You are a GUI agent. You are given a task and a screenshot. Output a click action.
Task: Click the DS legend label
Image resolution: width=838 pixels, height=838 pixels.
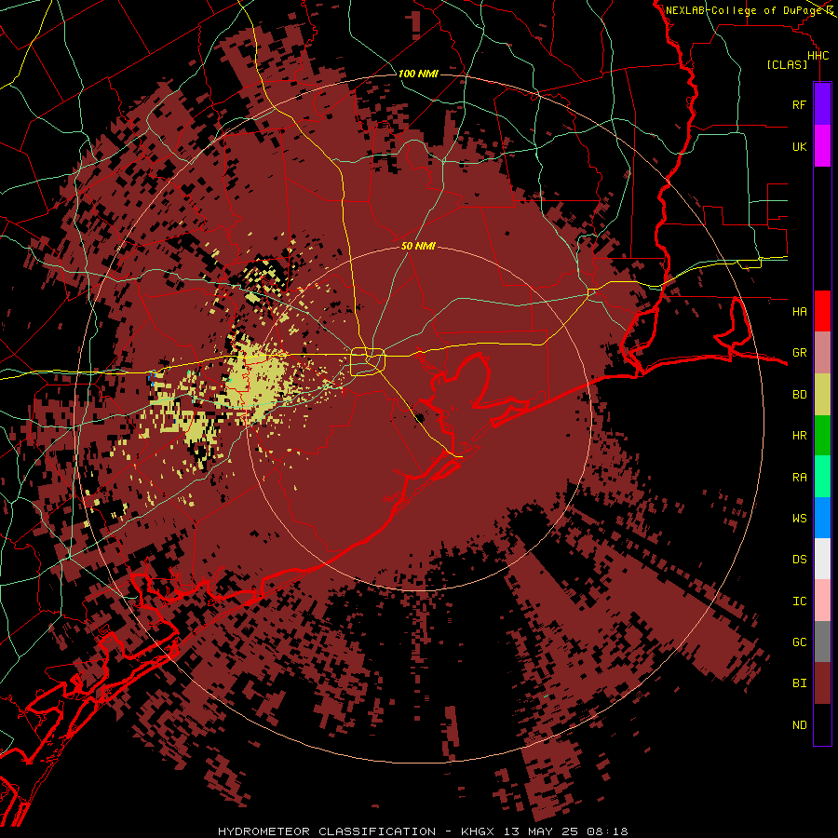coord(799,560)
